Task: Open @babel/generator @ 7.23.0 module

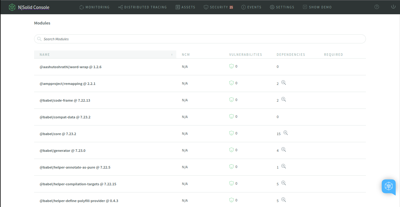Action: pos(63,151)
